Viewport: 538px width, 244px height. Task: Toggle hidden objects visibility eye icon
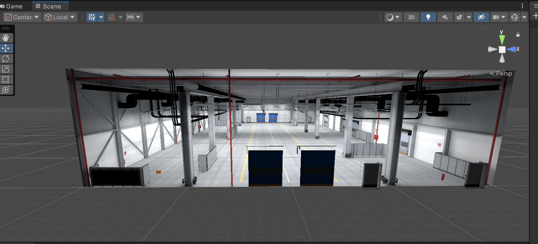pos(481,17)
